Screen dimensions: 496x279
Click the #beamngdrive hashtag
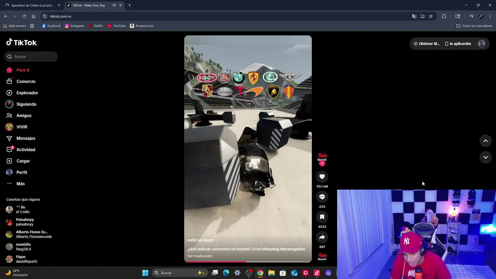click(293, 249)
